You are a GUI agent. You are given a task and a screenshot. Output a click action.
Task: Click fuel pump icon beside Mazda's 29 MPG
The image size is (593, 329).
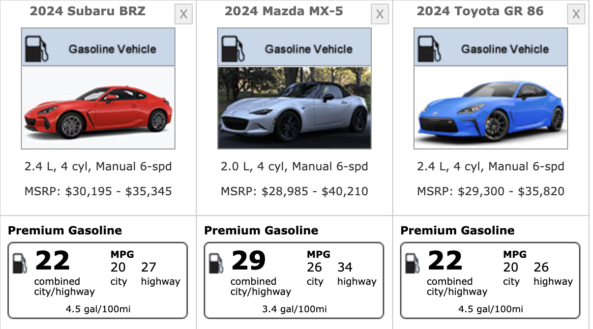[x=216, y=263]
